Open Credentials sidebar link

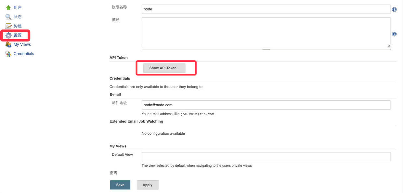(24, 54)
